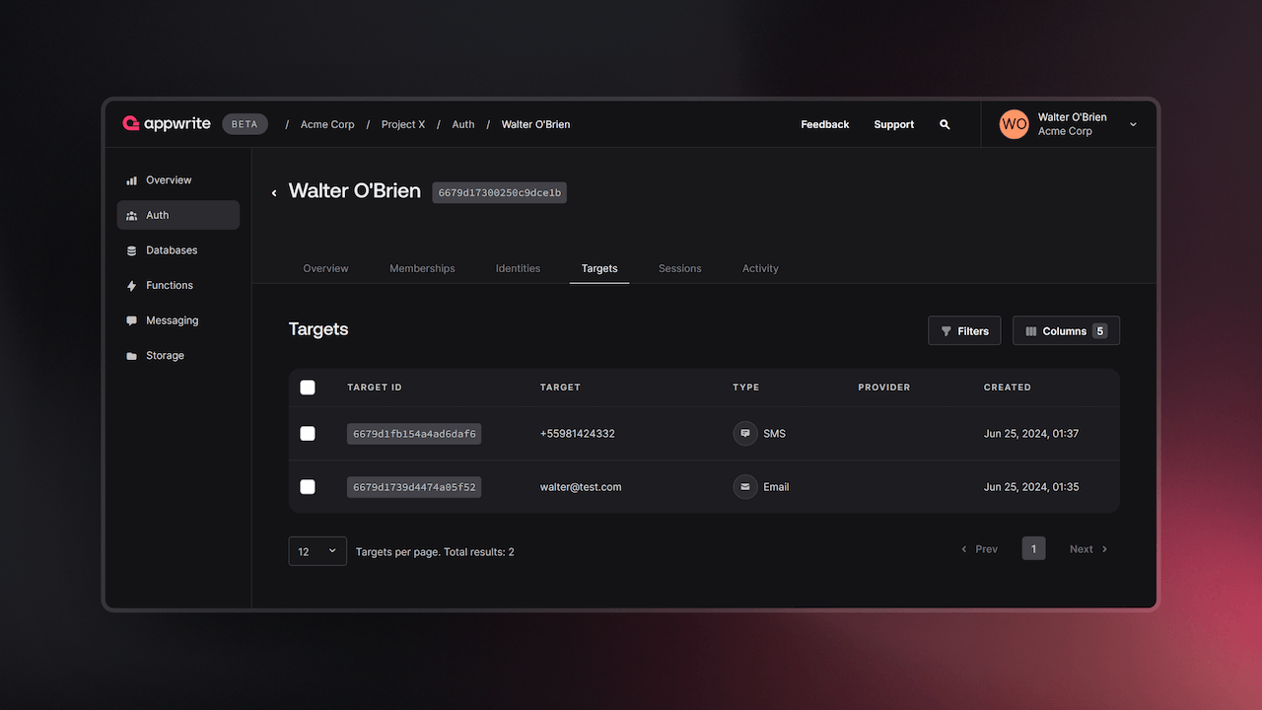Check the box for walter@test.com row
Image resolution: width=1262 pixels, height=710 pixels.
click(308, 487)
